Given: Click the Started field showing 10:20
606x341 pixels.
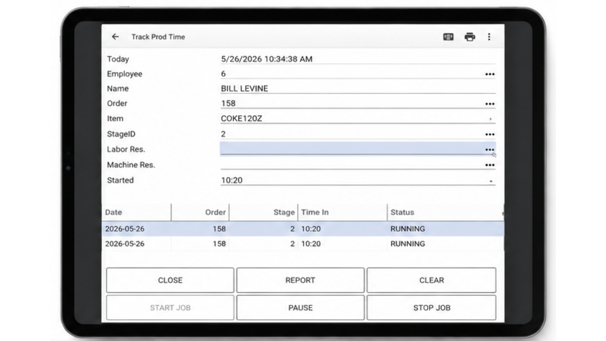Looking at the screenshot, I should [x=358, y=180].
